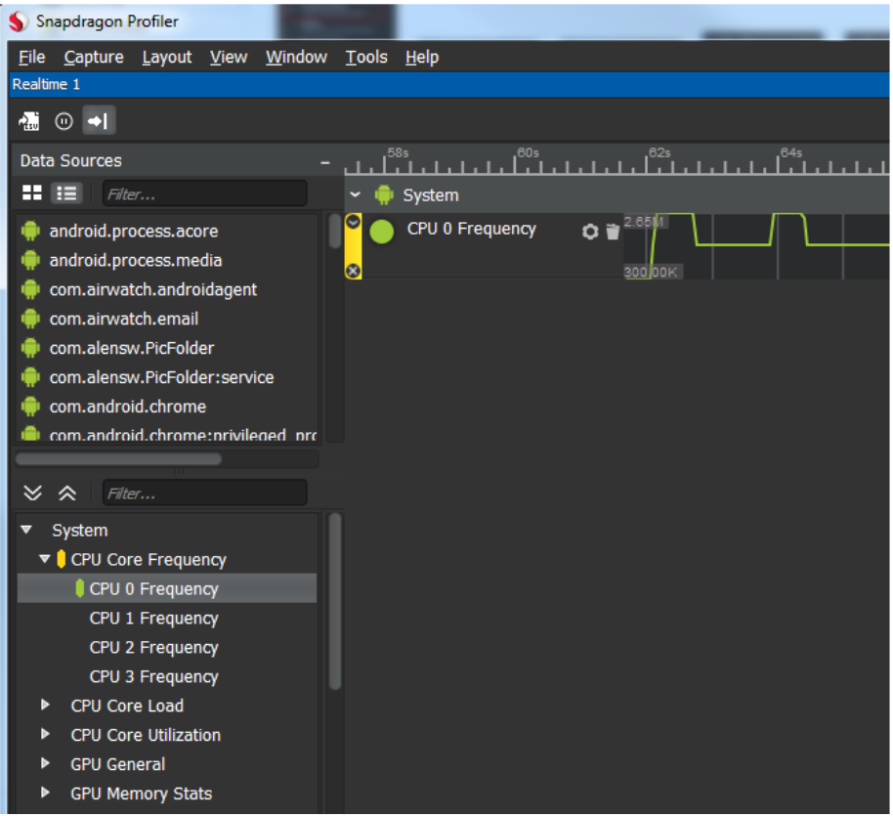The height and width of the screenshot is (816, 893).
Task: Switch Data Sources to list view
Action: pos(66,193)
